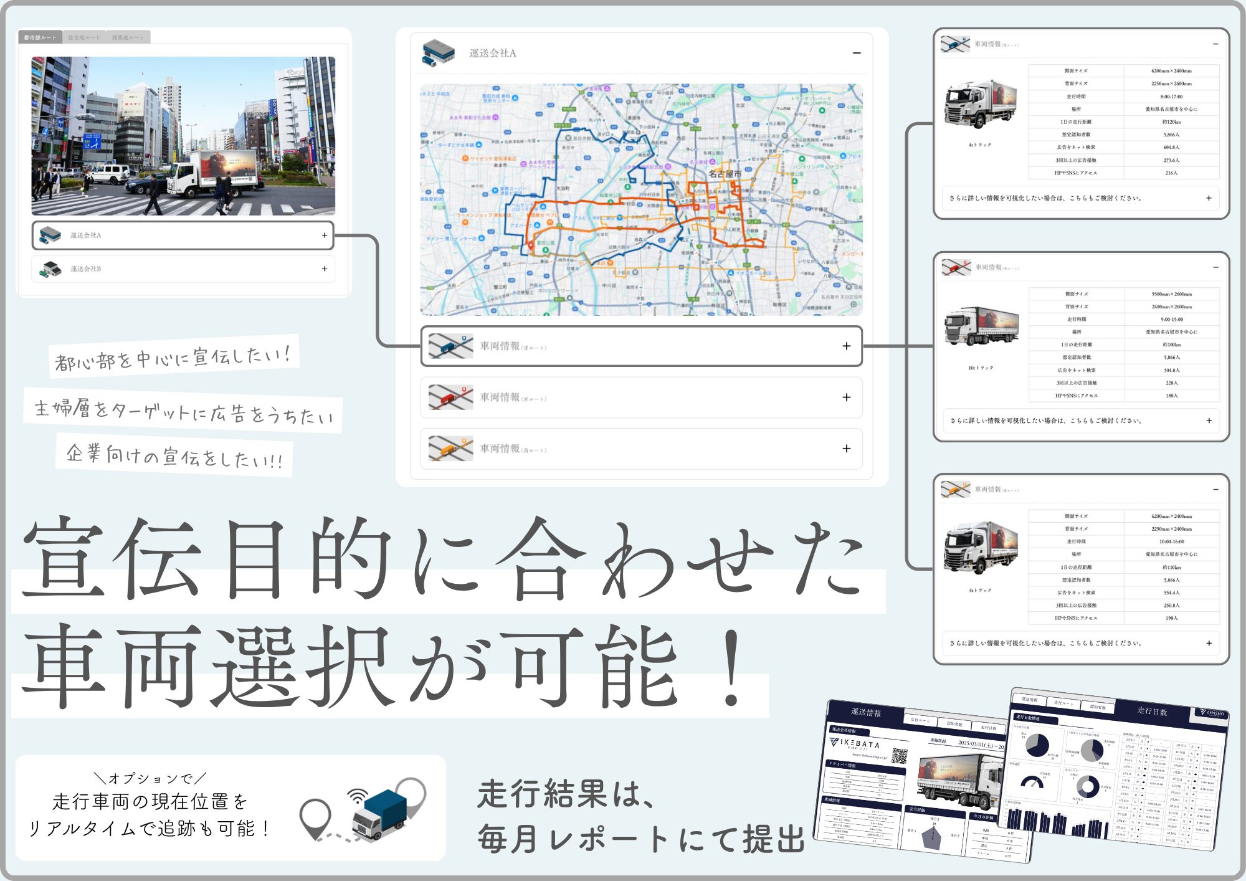1246x881 pixels.
Task: Click the blue route vehicle icon
Action: coord(450,346)
